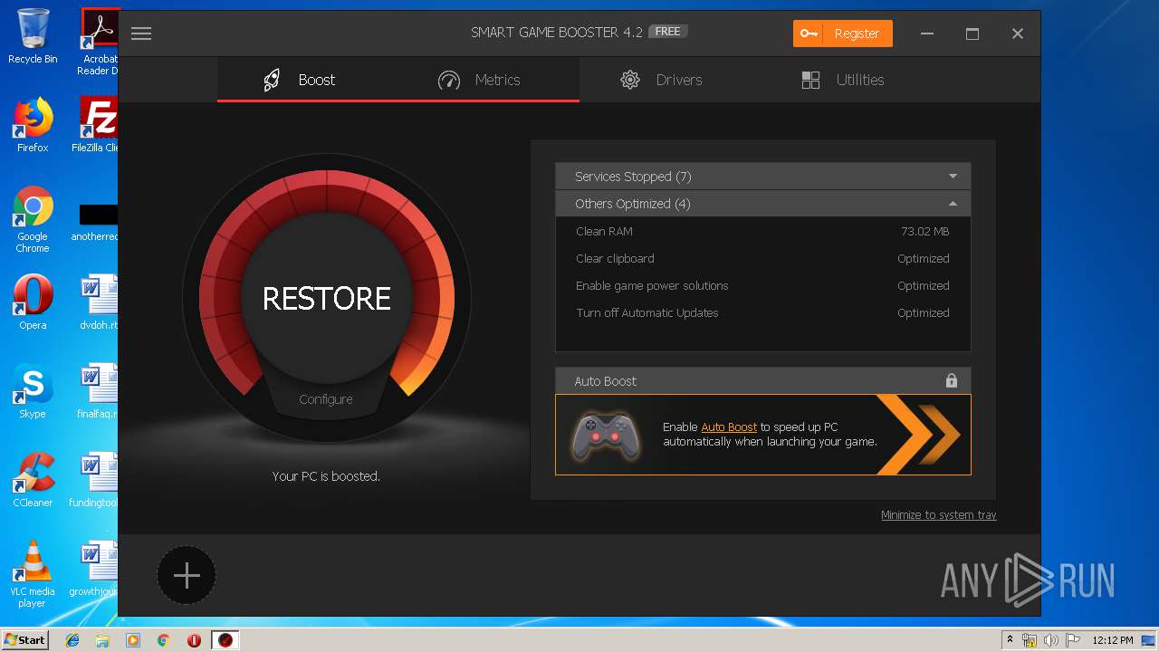This screenshot has width=1159, height=652.
Task: Click the volume speaker tray icon
Action: click(1050, 640)
